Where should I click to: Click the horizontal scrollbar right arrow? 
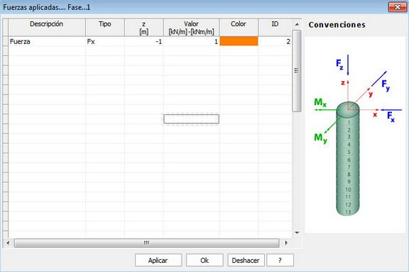[x=286, y=243]
